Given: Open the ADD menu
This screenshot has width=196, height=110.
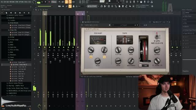Looking at the screenshot, I should (x=8, y=2).
